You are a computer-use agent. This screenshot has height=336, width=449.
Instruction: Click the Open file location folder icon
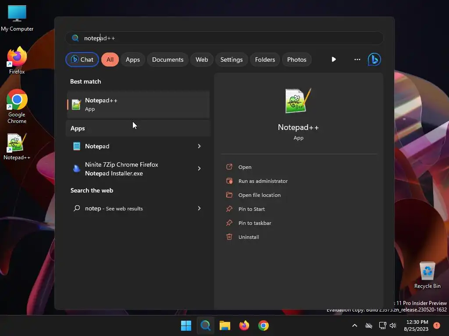coord(229,195)
